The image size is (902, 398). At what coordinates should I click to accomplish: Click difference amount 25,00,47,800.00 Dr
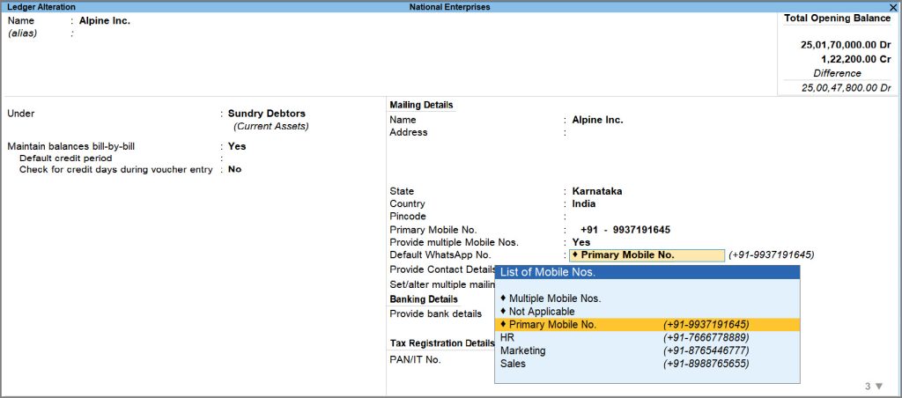pos(847,87)
